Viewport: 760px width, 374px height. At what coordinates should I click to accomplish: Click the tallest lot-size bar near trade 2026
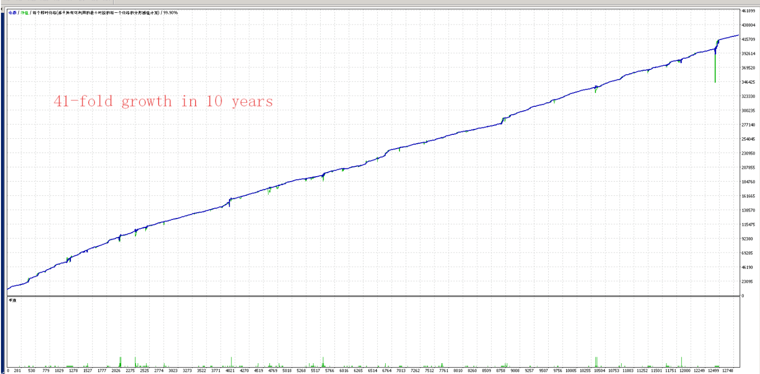tap(120, 362)
